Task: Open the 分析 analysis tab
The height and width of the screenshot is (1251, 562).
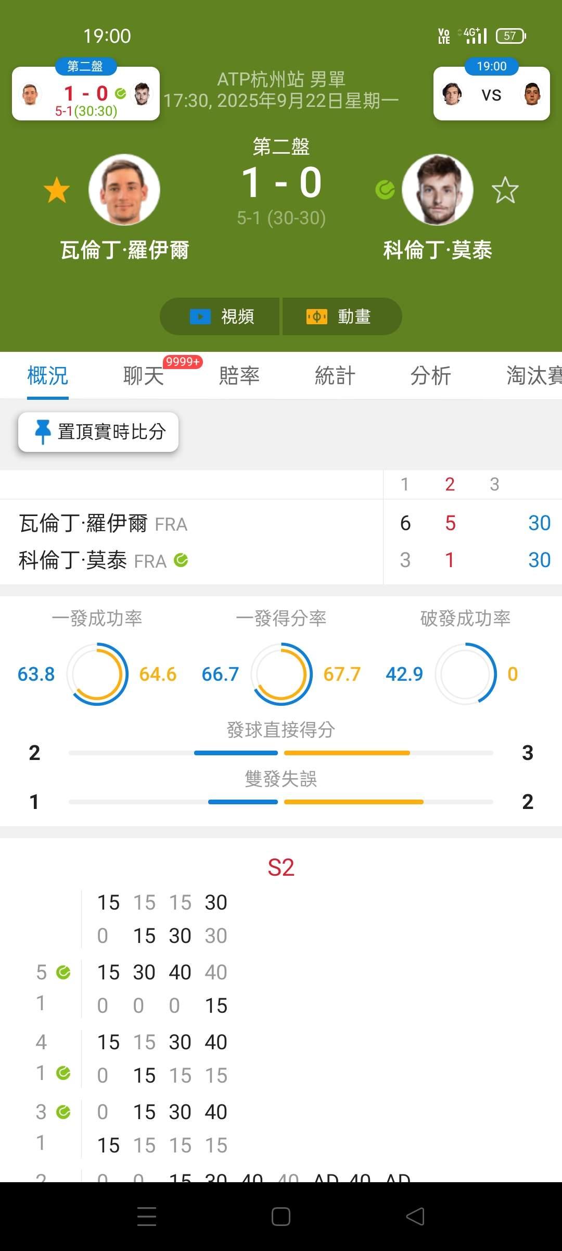Action: point(431,375)
